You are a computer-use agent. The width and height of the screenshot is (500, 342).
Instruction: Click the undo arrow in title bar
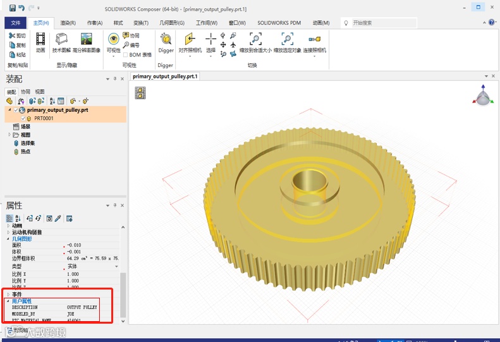click(x=21, y=8)
